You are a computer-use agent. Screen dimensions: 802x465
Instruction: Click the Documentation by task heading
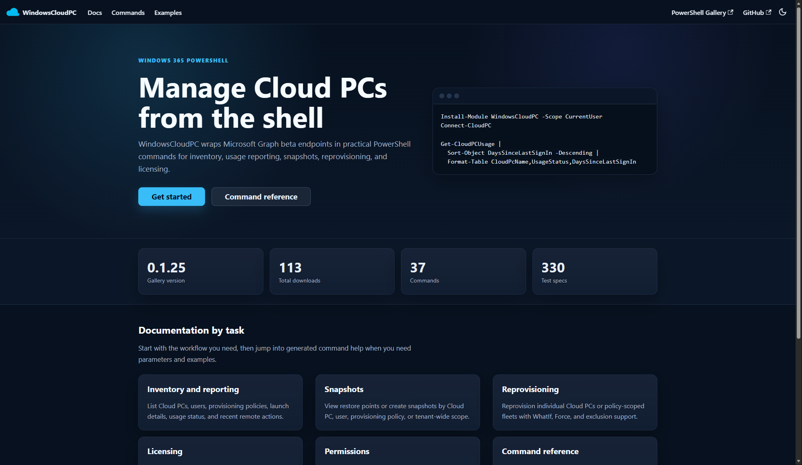[x=191, y=330]
